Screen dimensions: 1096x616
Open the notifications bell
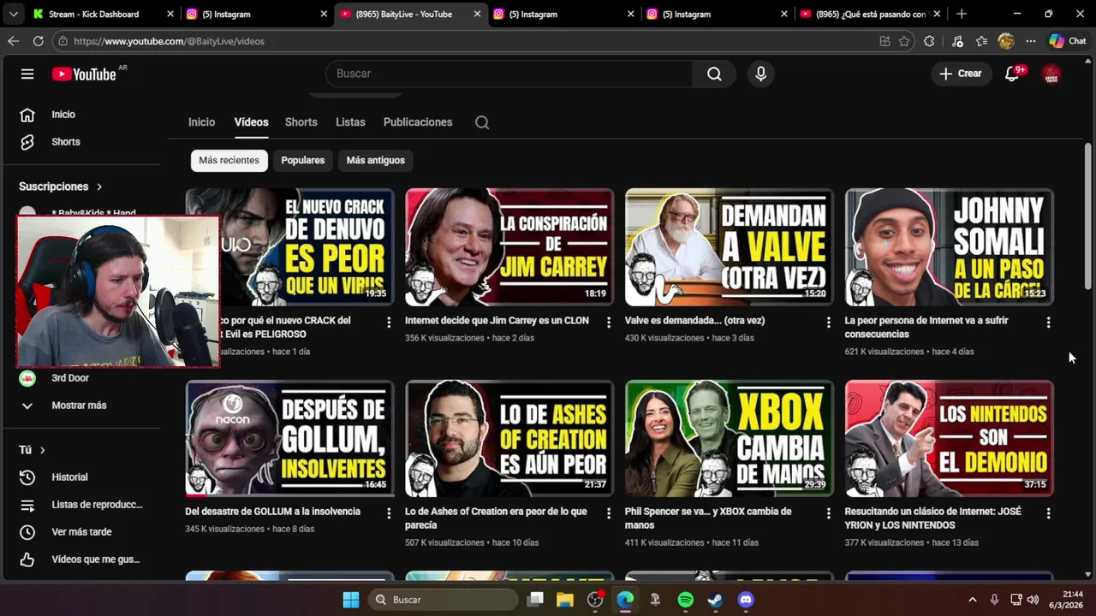point(1012,74)
